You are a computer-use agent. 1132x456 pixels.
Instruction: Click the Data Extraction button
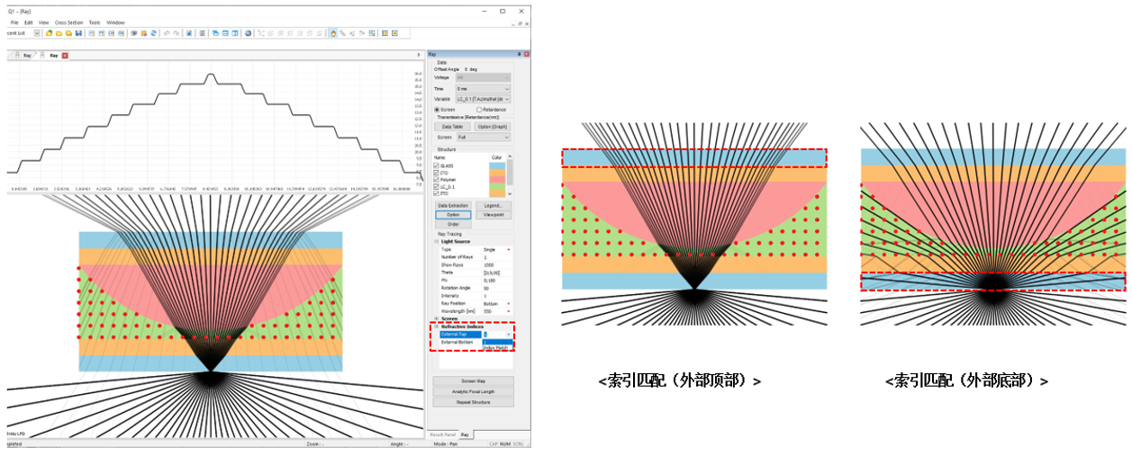(x=453, y=206)
